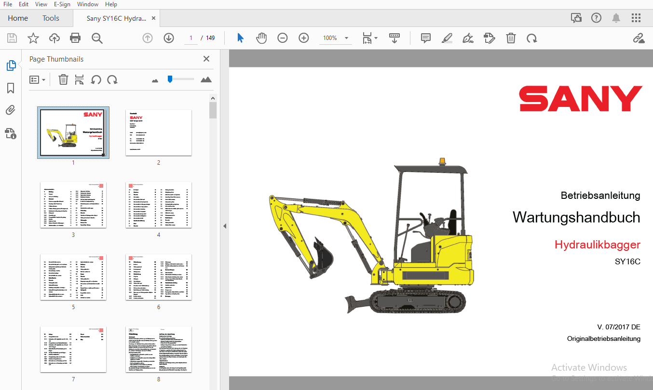
Task: Collapse the navigation pane with arrow
Action: pos(224,226)
